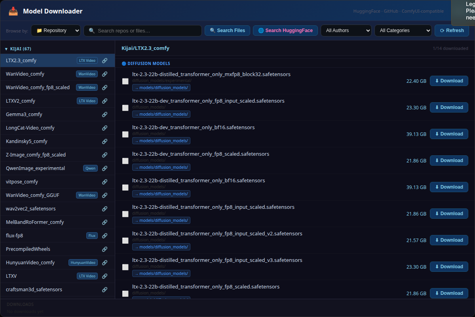Click the Refresh button
This screenshot has width=475, height=317.
click(x=452, y=31)
